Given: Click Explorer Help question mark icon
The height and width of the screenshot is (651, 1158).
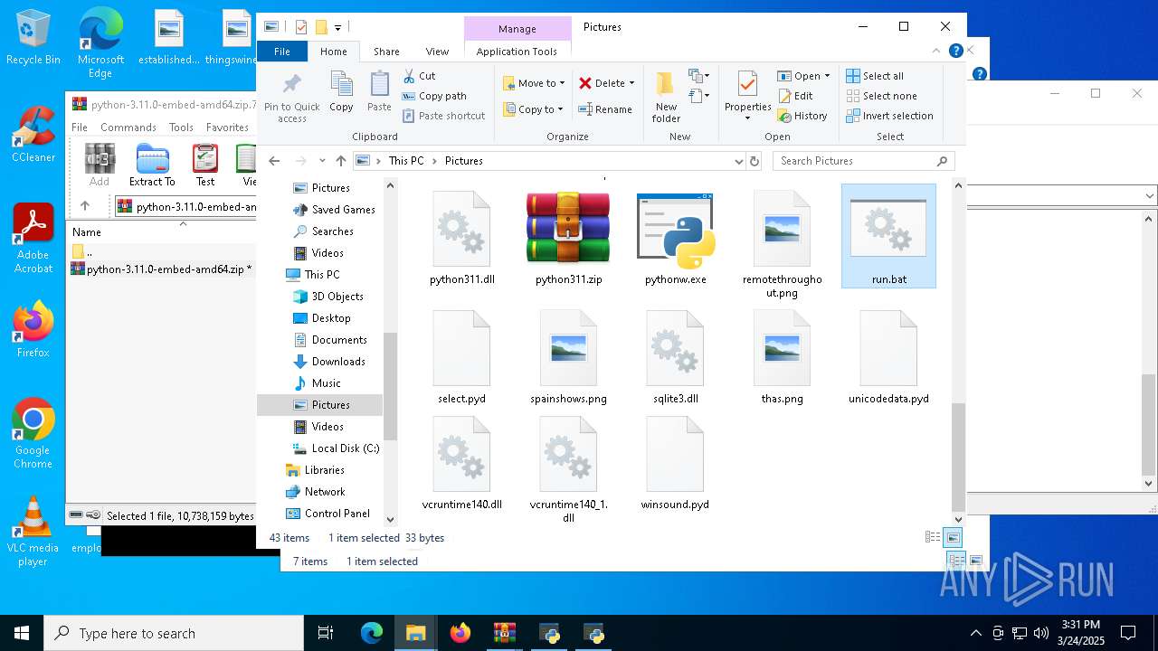Looking at the screenshot, I should [955, 52].
